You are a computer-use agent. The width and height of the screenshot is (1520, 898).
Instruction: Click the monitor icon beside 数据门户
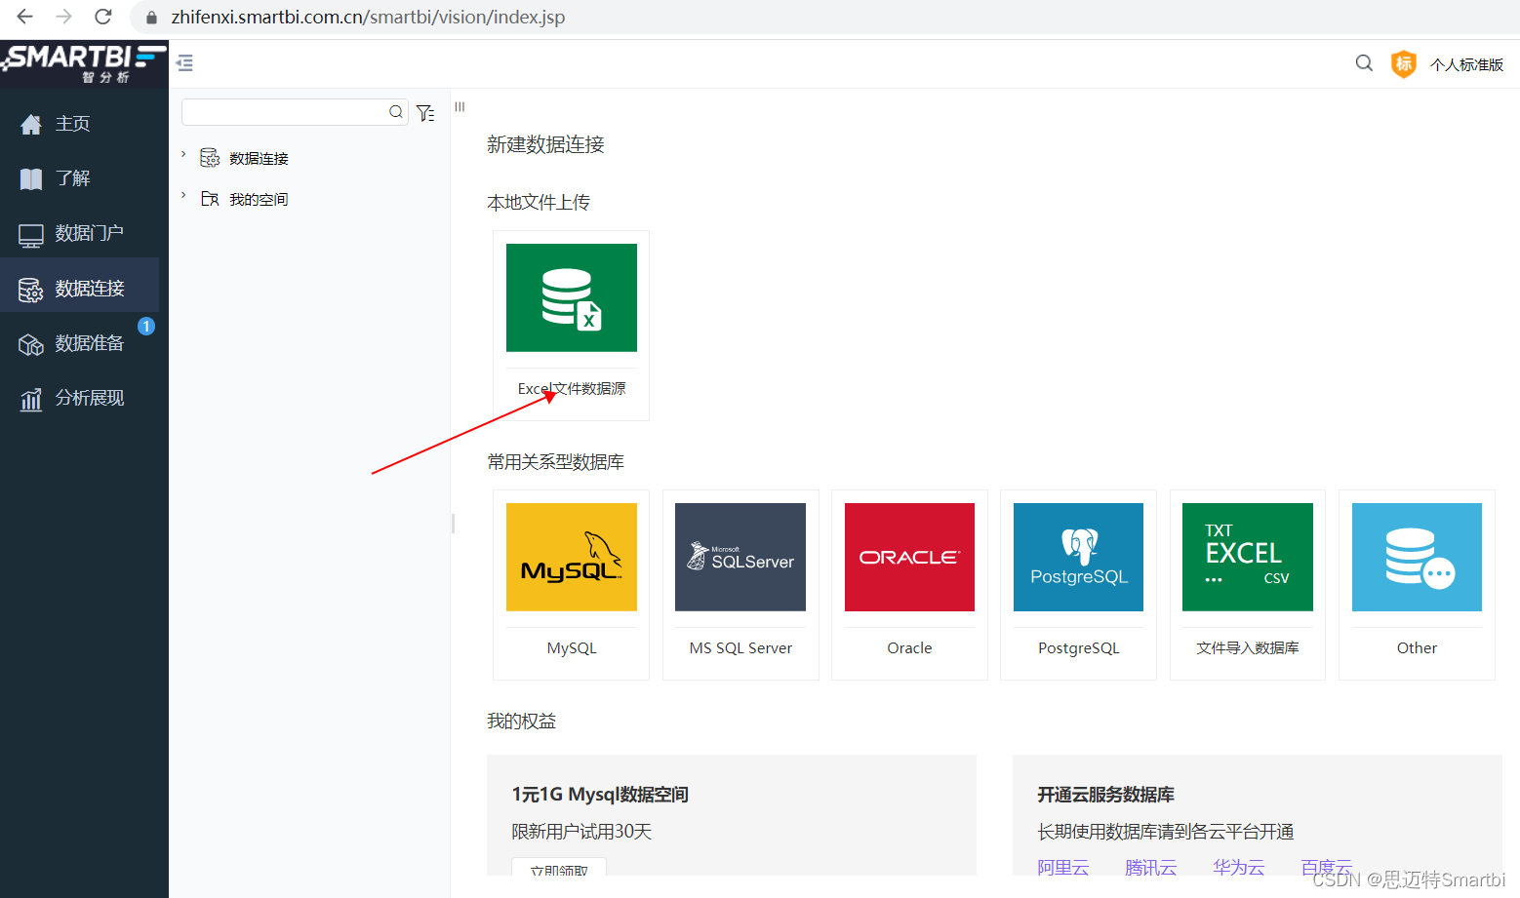31,235
